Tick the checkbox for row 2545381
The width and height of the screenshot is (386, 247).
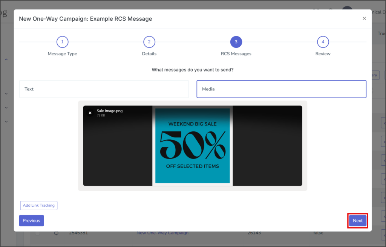pos(37,233)
